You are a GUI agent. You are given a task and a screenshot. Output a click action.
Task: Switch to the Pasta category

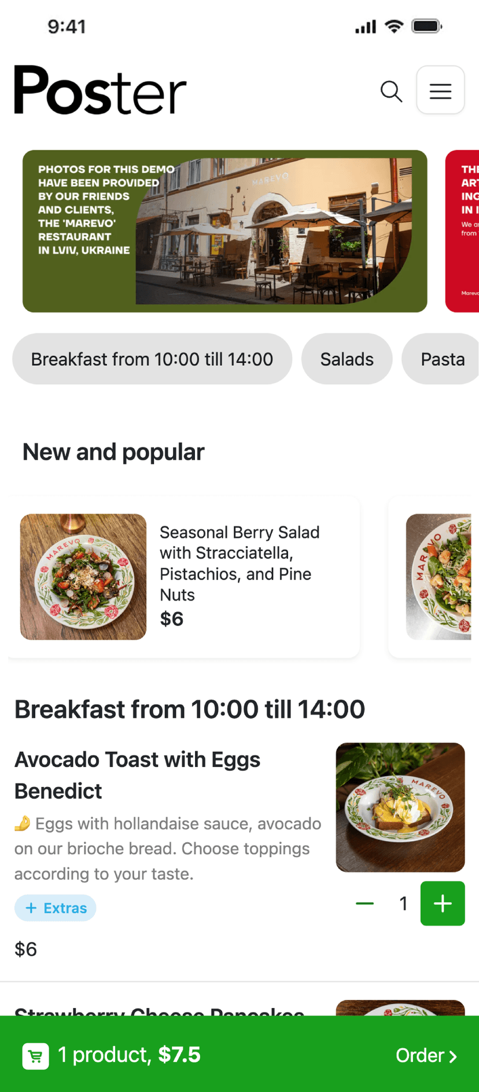[442, 359]
